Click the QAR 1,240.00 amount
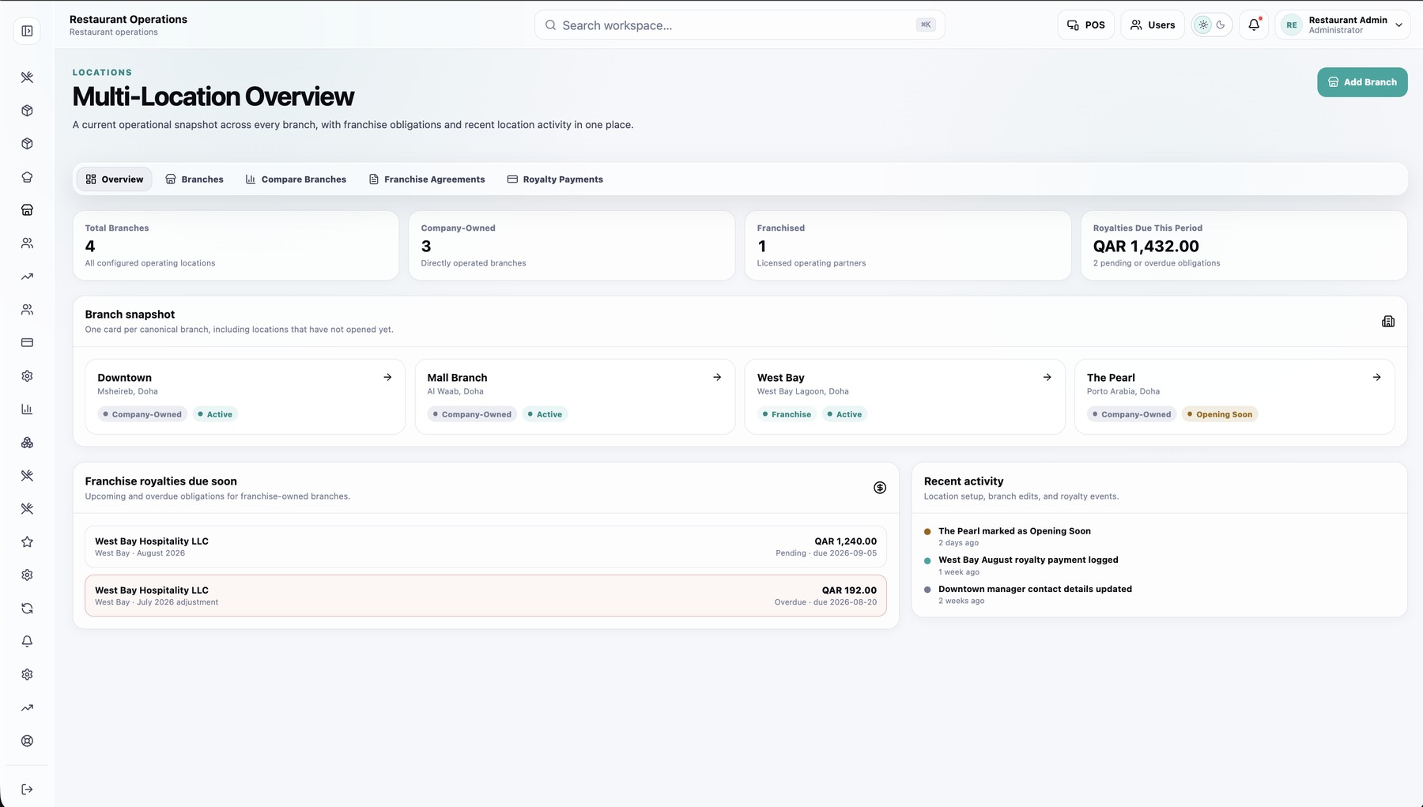 click(x=846, y=541)
